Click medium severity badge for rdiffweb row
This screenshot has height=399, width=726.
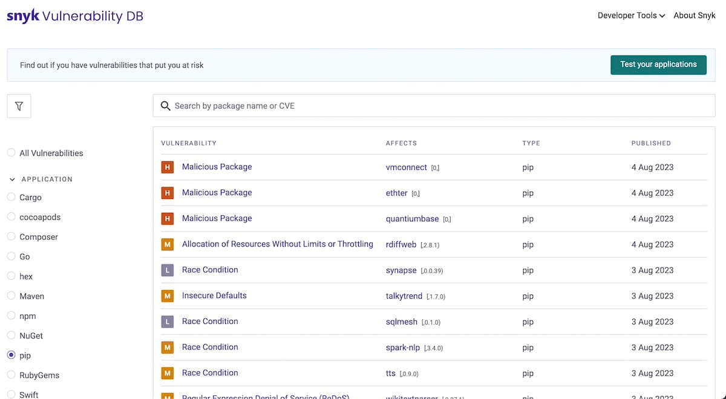pyautogui.click(x=168, y=245)
